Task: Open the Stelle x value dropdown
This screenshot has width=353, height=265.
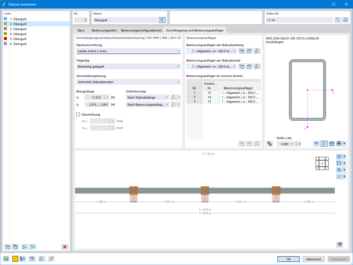Action: [292, 144]
